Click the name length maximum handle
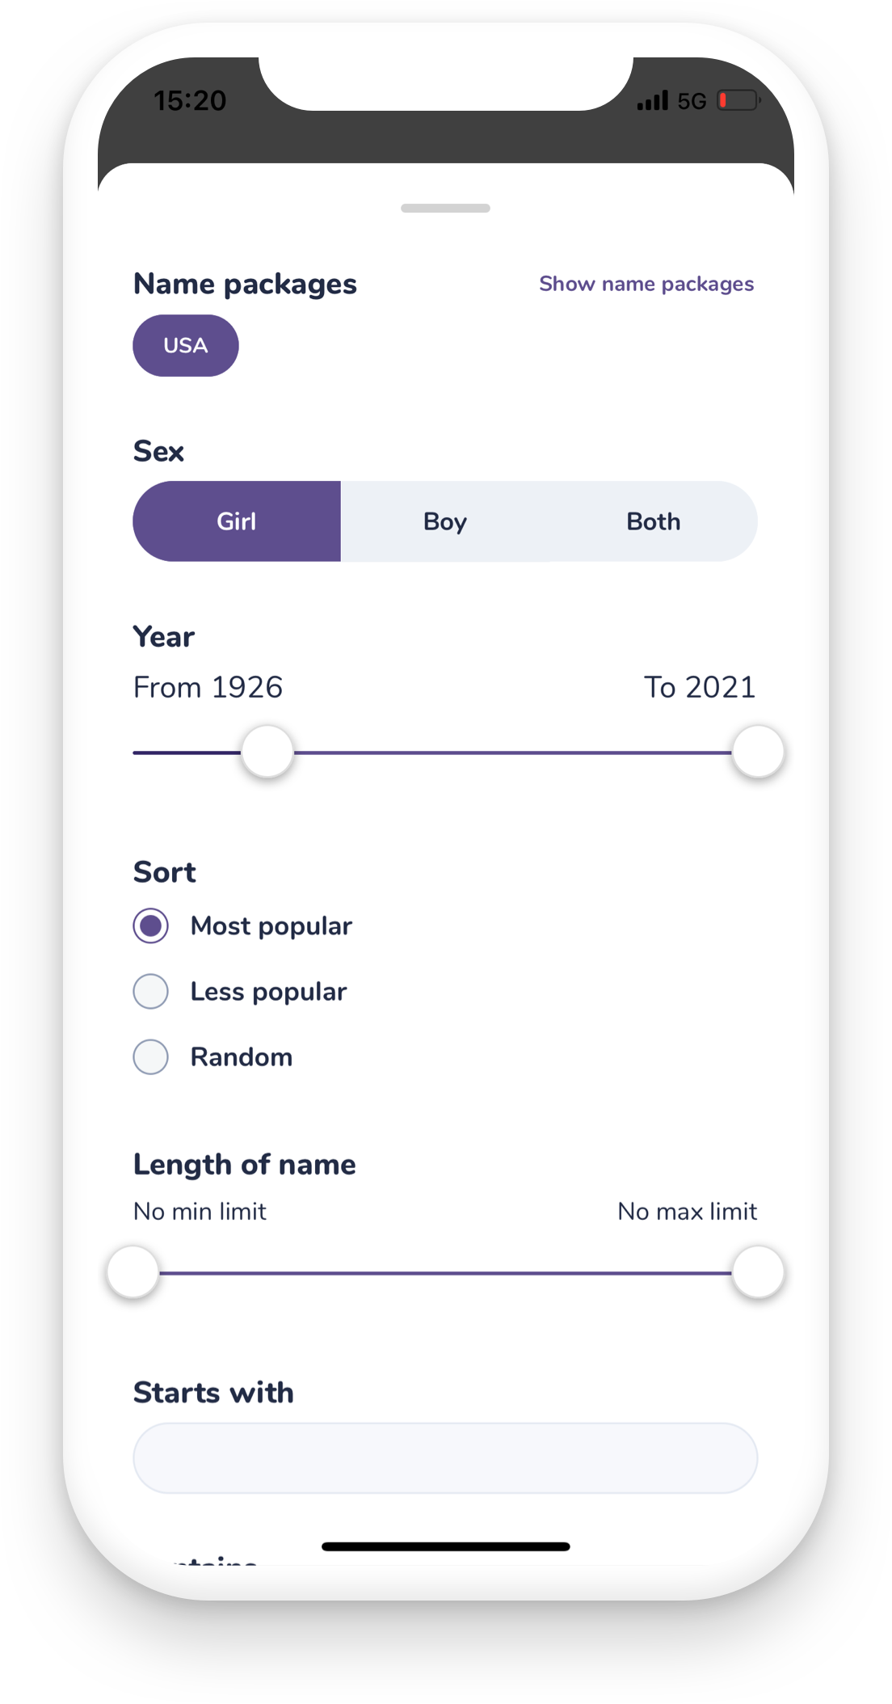This screenshot has height=1704, width=892. pyautogui.click(x=758, y=1272)
